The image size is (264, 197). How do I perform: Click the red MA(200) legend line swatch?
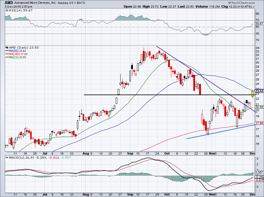click(x=7, y=54)
